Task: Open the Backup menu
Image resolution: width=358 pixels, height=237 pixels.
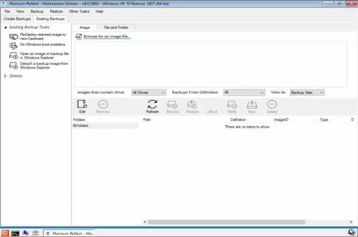Action: [37, 12]
